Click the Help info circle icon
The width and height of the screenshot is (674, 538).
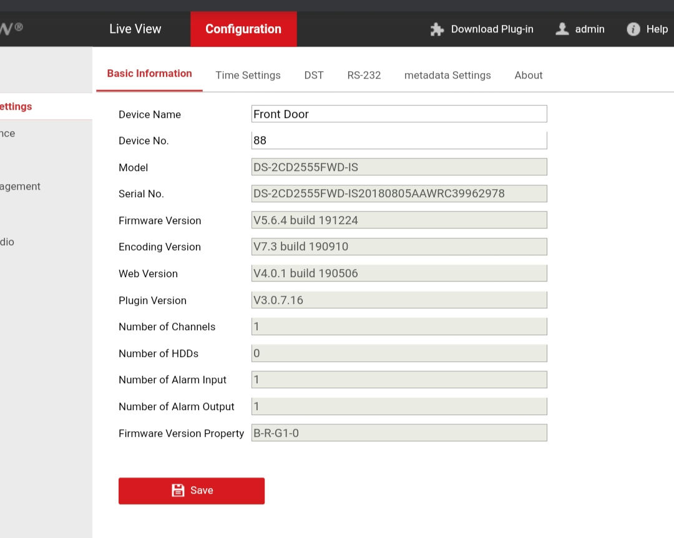click(x=633, y=29)
